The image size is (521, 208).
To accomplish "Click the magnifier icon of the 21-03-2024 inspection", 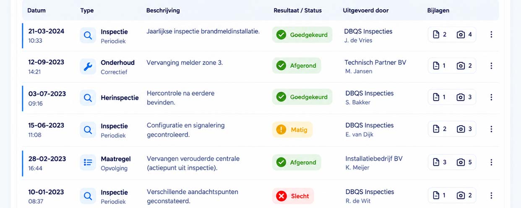I will tap(88, 35).
